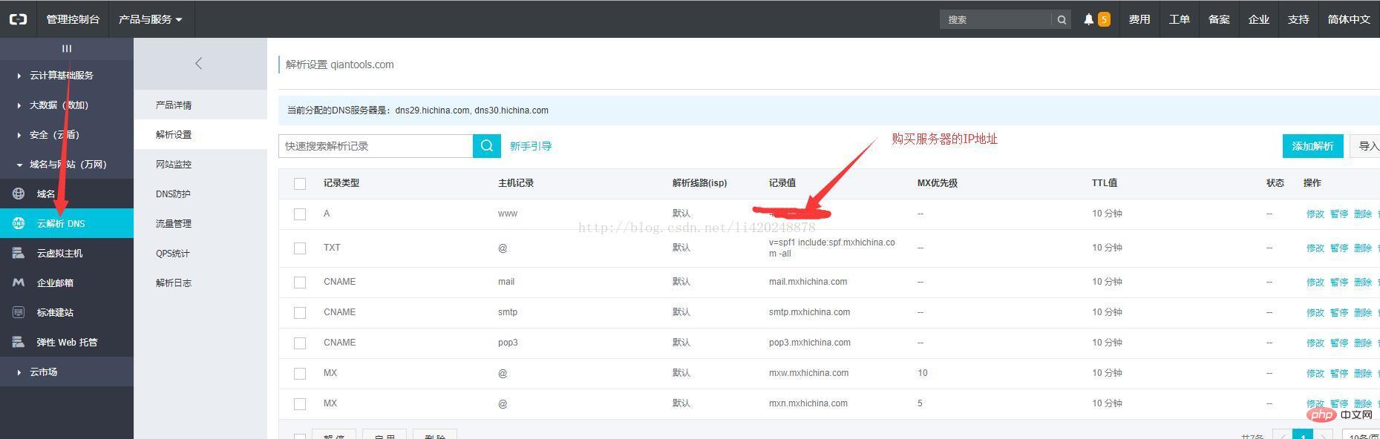Open the 企业 top menu
Viewport: 1380px width, 439px height.
point(1258,19)
